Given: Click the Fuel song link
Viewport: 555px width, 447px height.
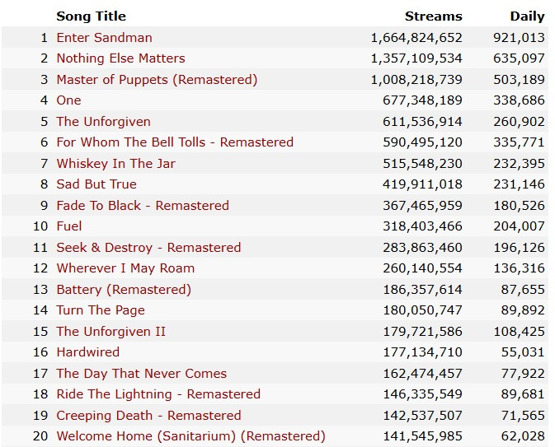Looking at the screenshot, I should (69, 226).
